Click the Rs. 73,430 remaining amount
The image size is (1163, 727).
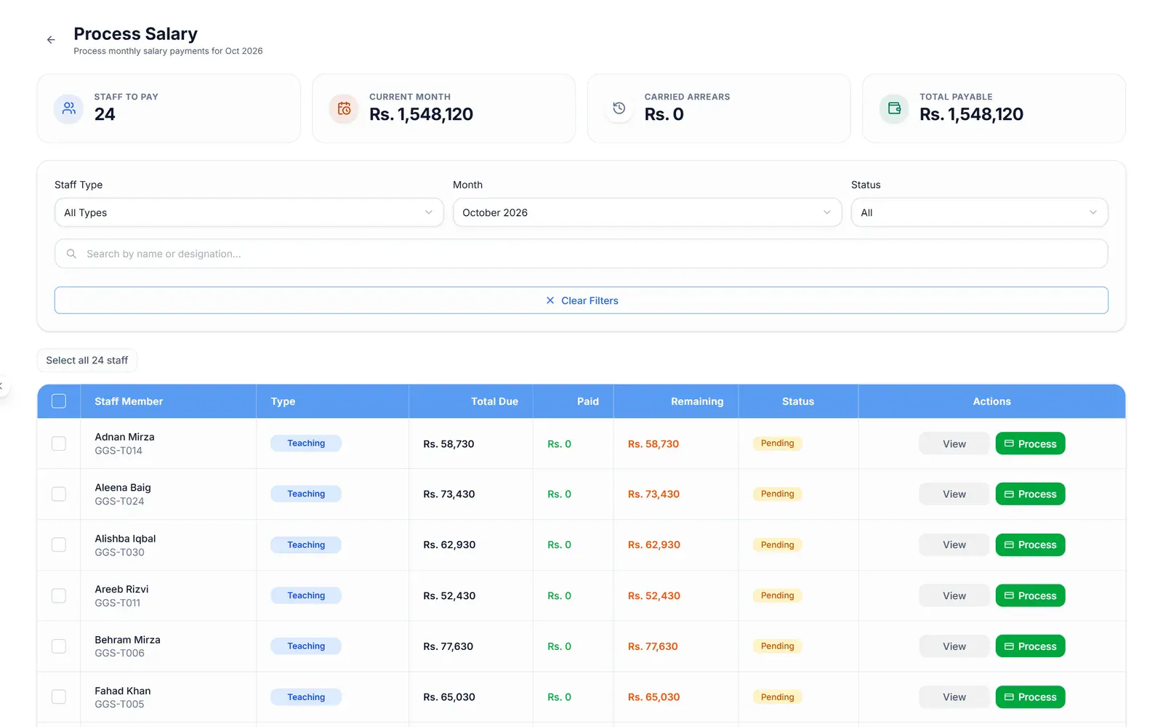coord(653,494)
